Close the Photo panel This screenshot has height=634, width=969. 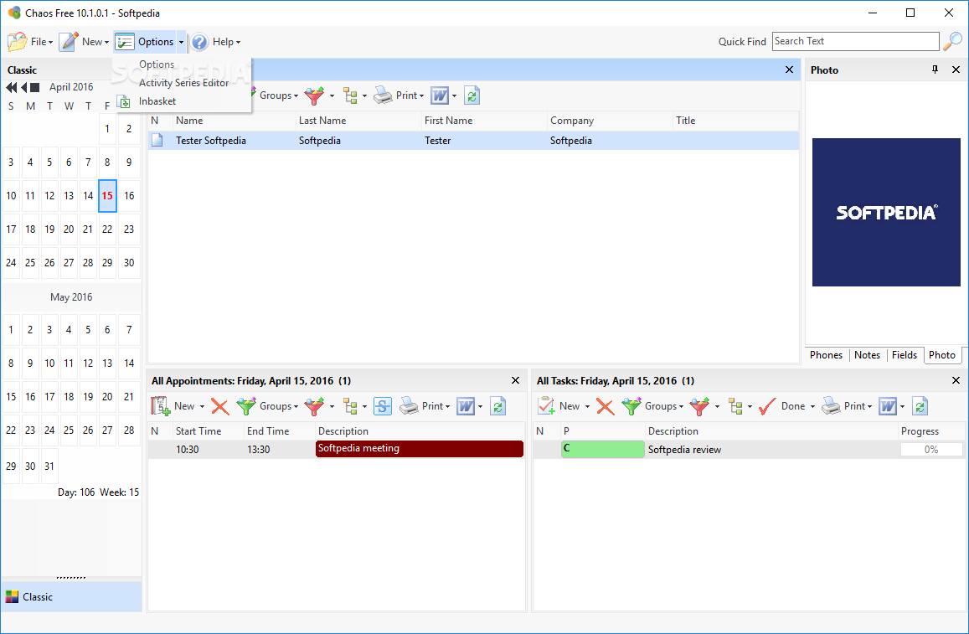click(956, 70)
